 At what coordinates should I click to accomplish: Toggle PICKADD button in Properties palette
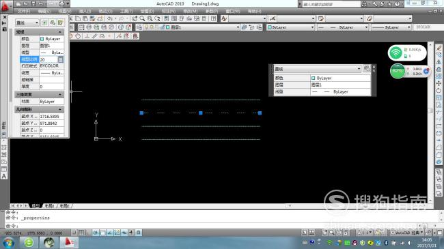coord(44,23)
